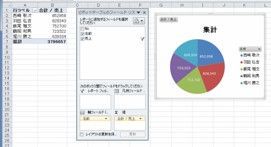The height and width of the screenshot is (147, 271).
Task: Open the 名前 axis field dropdown
Action: click(106, 119)
